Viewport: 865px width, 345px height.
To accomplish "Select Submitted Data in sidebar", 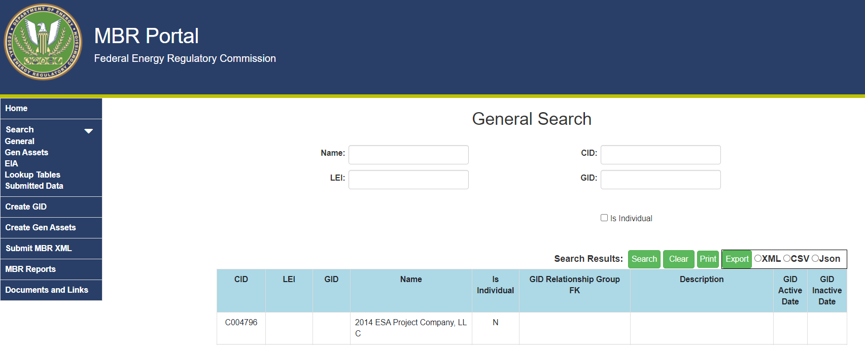I will 34,186.
